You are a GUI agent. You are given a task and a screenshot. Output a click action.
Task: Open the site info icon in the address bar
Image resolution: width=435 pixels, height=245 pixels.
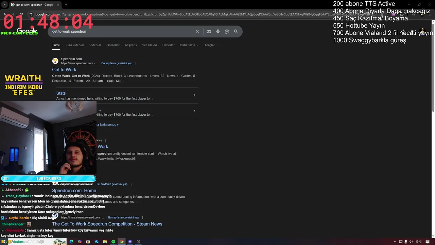click(31, 14)
